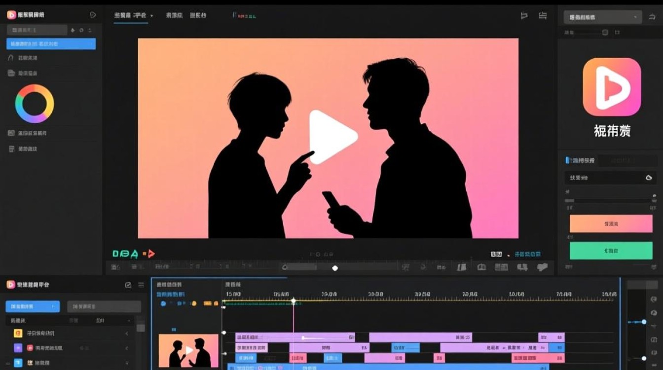The width and height of the screenshot is (663, 370).
Task: Click the chat bubbles icon in the preview toolbar
Action: click(522, 267)
